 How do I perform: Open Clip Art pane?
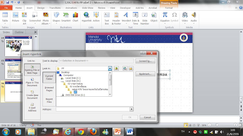point(24,18)
